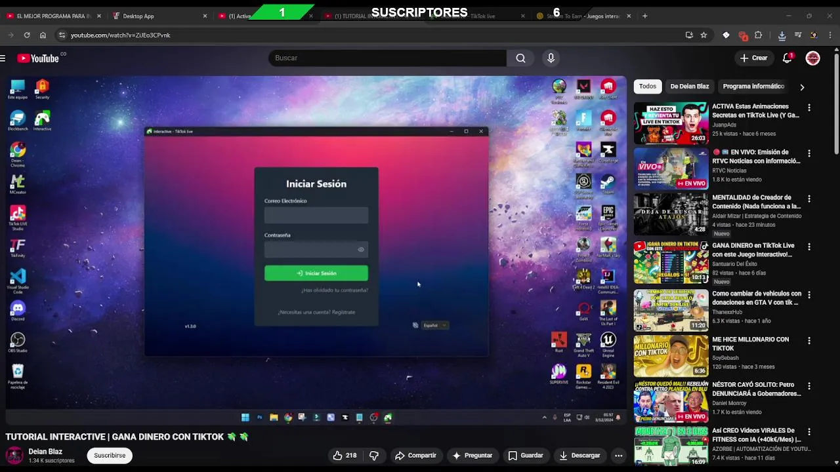Image resolution: width=840 pixels, height=472 pixels.
Task: Open the Deian Blaz channel avatar
Action: pos(14,455)
